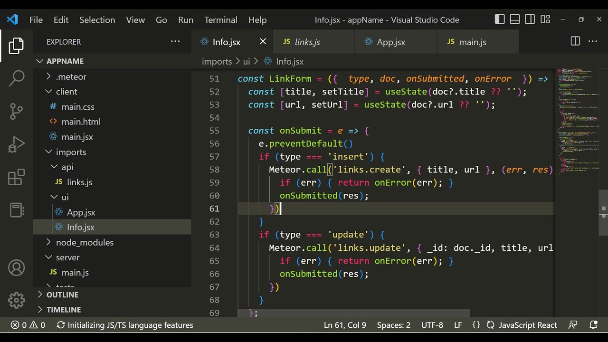This screenshot has width=608, height=342.
Task: Open the Manage gear settings
Action: tap(17, 300)
